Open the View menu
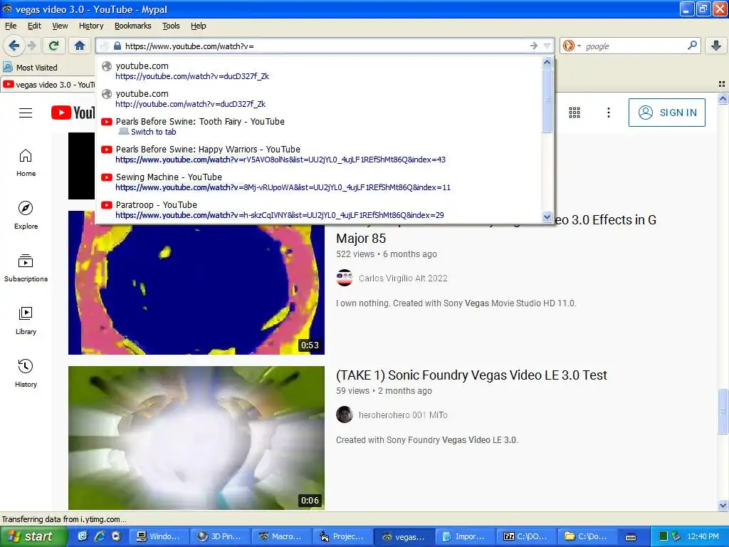Viewport: 729px width, 547px height. [60, 26]
